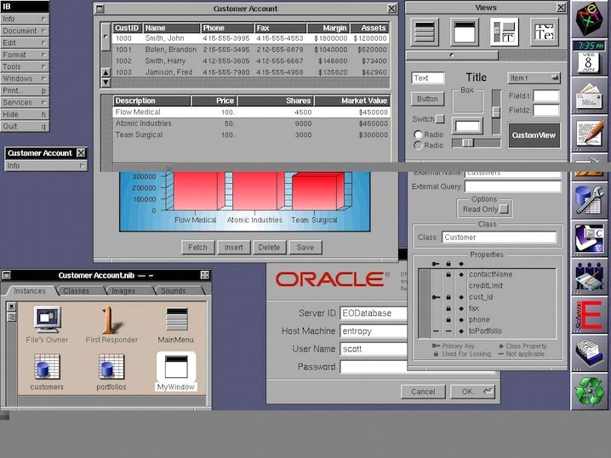Open the Item 1 pop-up list
Screen dimensions: 611x458
[x=534, y=77]
